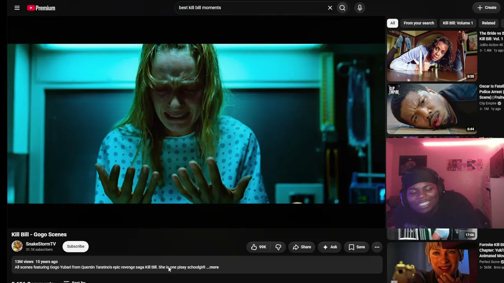
Task: Share the Kill Bill video
Action: click(x=302, y=247)
